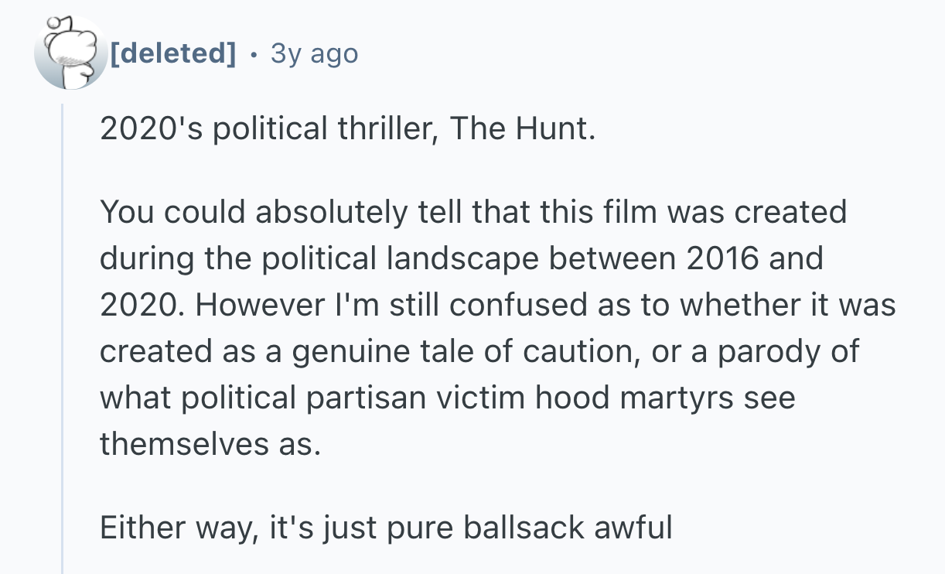
Task: Open the [deleted] username link
Action: click(x=172, y=53)
